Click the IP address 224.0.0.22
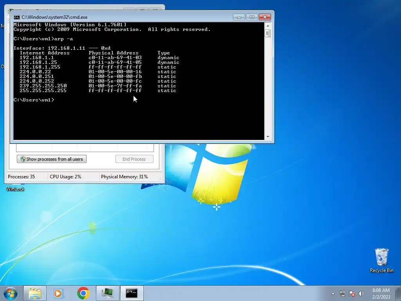Image resolution: width=401 pixels, height=301 pixels. coord(35,72)
